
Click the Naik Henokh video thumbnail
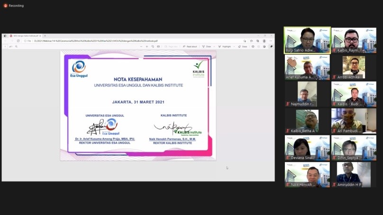(x=307, y=175)
